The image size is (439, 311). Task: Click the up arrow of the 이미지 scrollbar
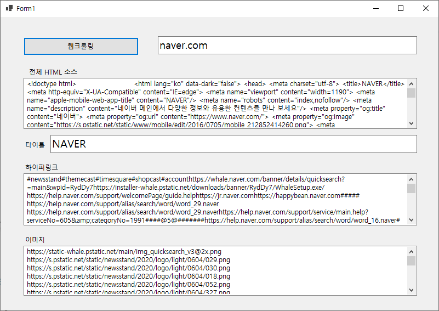[411, 252]
